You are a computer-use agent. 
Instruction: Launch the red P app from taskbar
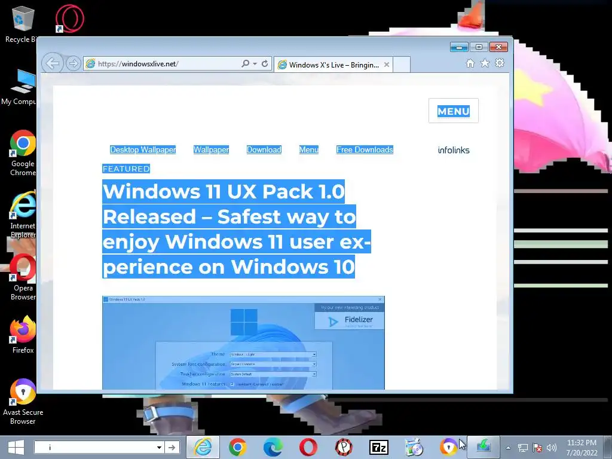click(x=344, y=447)
